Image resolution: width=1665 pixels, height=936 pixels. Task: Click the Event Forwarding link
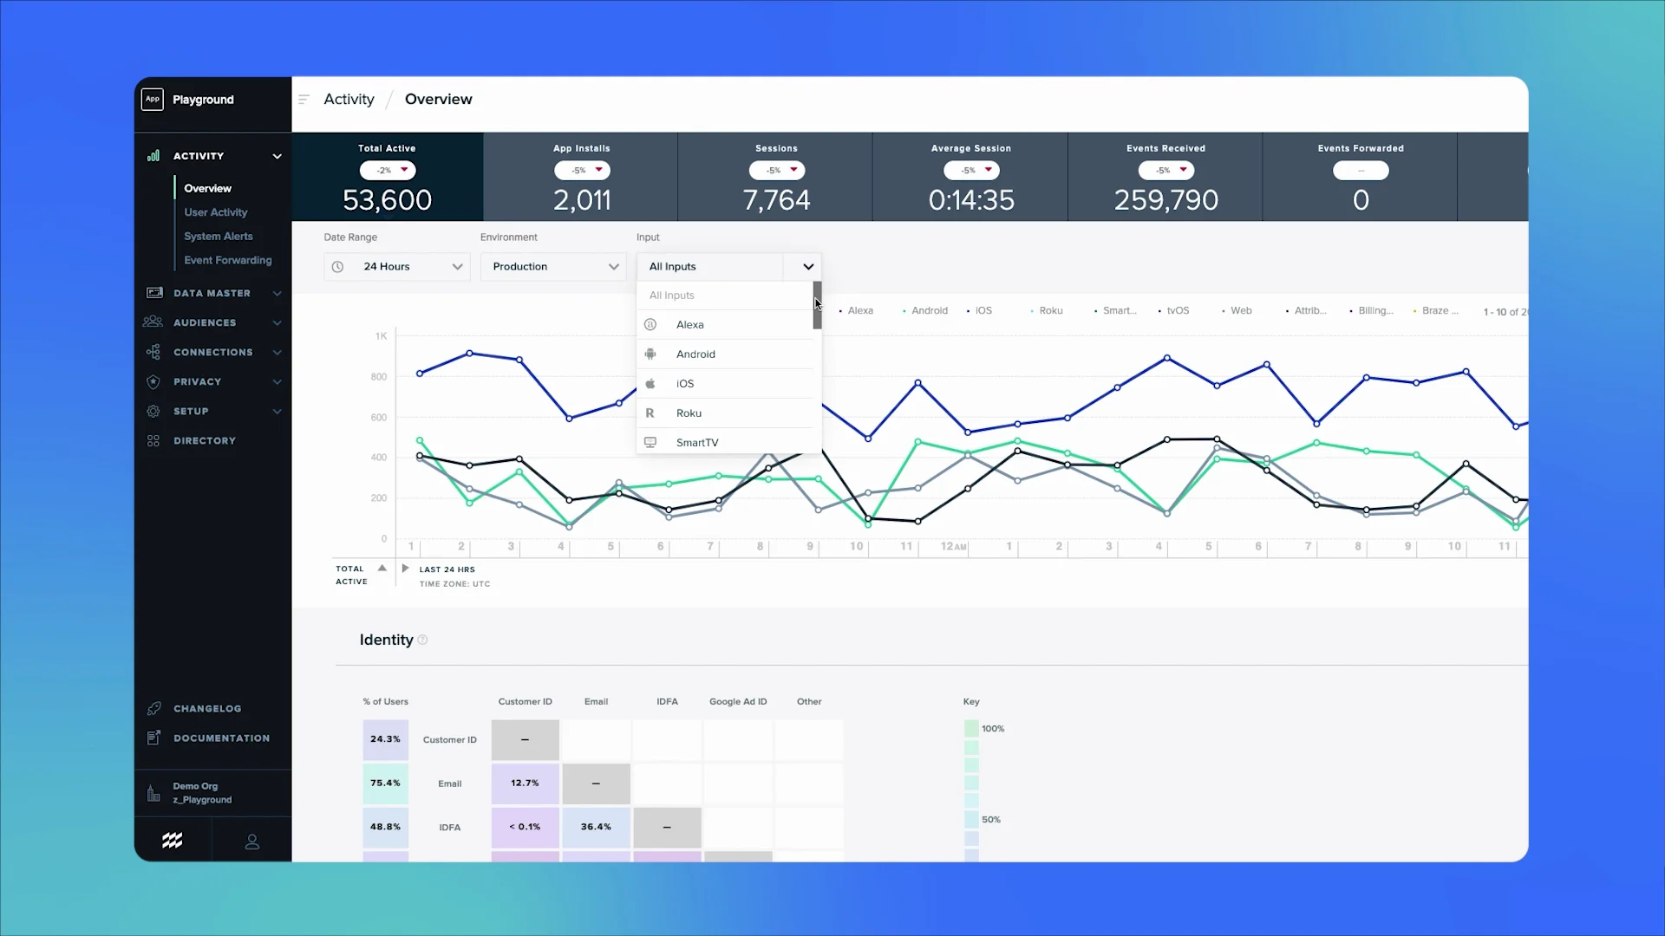(227, 259)
